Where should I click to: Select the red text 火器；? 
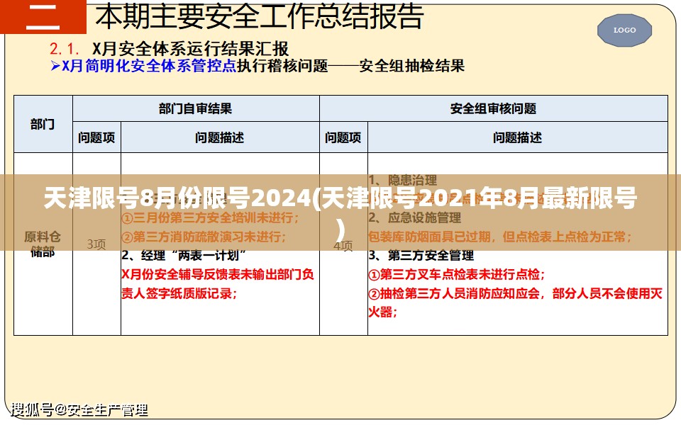click(382, 312)
